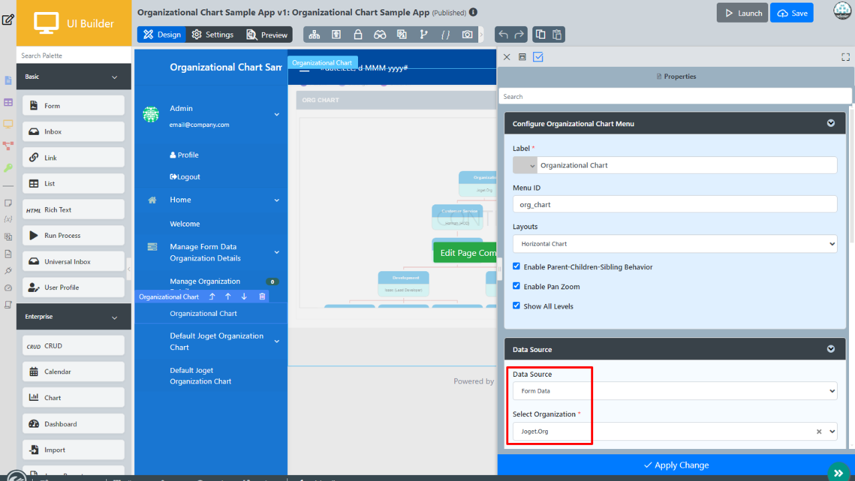855x481 pixels.
Task: Toggle Enable Pan Zoom checkbox
Action: [516, 287]
